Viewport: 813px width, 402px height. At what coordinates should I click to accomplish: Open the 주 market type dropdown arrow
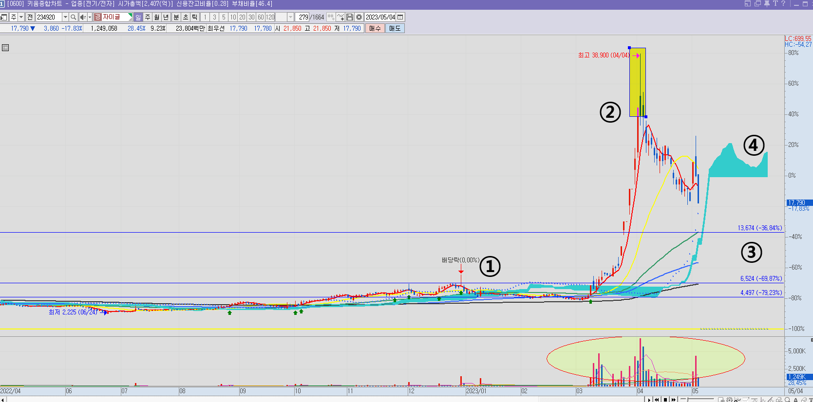pyautogui.click(x=21, y=17)
